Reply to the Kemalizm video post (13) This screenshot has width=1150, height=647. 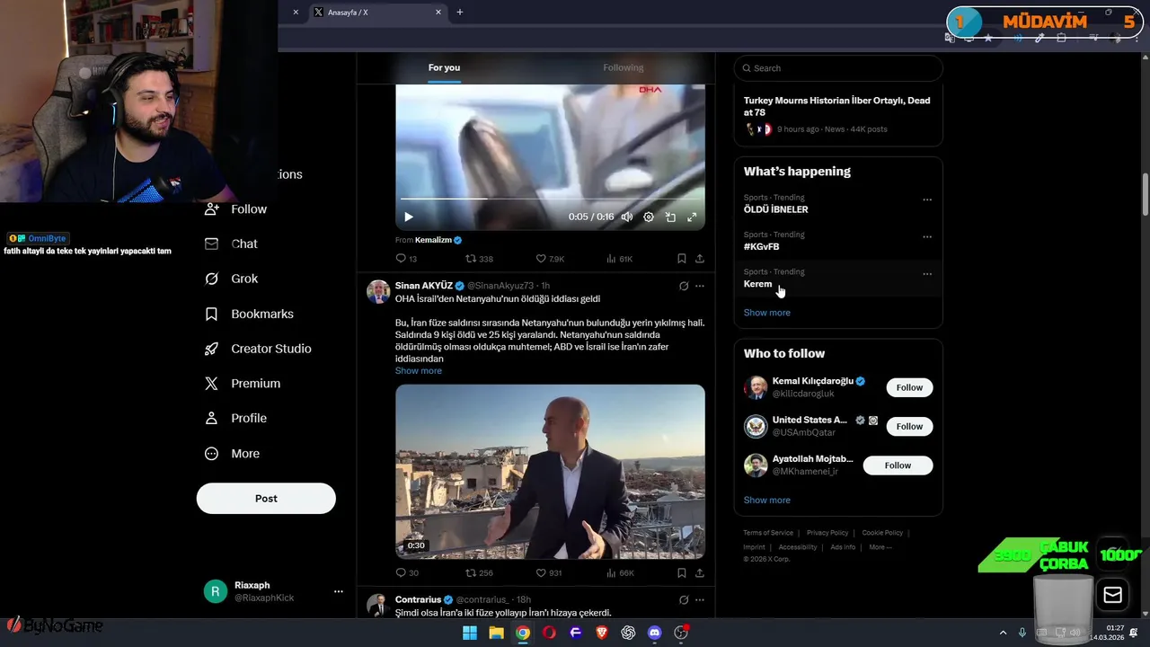406,259
